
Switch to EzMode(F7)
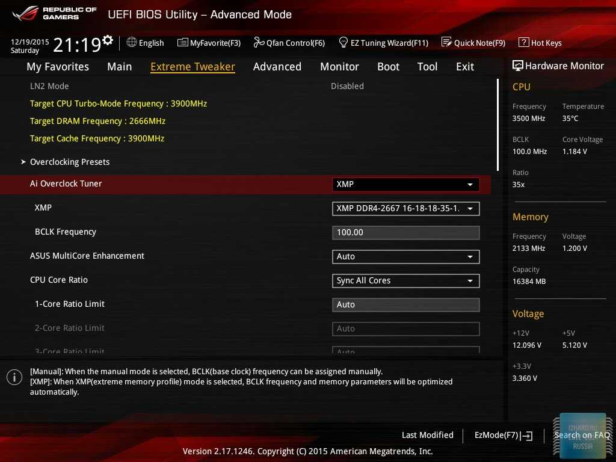(x=503, y=435)
